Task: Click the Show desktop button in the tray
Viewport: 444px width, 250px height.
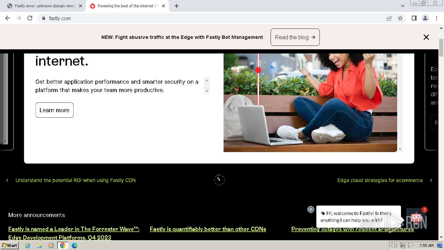Action: tap(440, 245)
